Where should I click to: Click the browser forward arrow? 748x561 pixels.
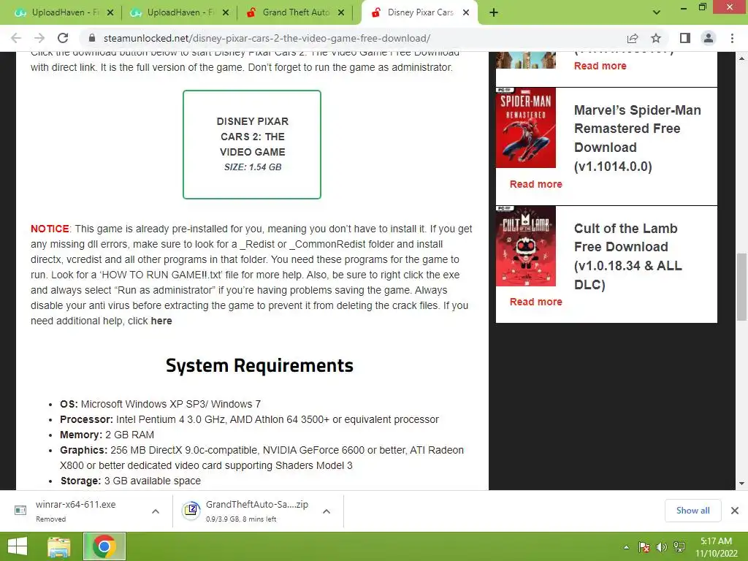[39, 38]
